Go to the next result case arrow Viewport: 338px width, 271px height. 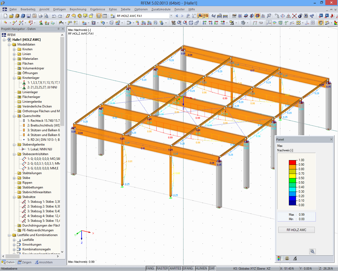[182, 16]
